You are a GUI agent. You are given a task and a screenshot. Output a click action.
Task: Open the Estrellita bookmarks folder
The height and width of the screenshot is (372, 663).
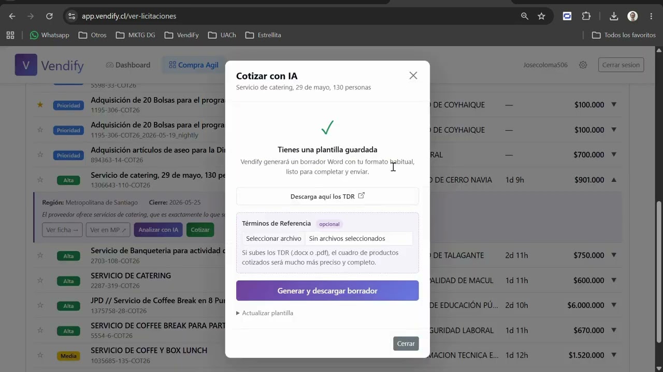pos(264,35)
